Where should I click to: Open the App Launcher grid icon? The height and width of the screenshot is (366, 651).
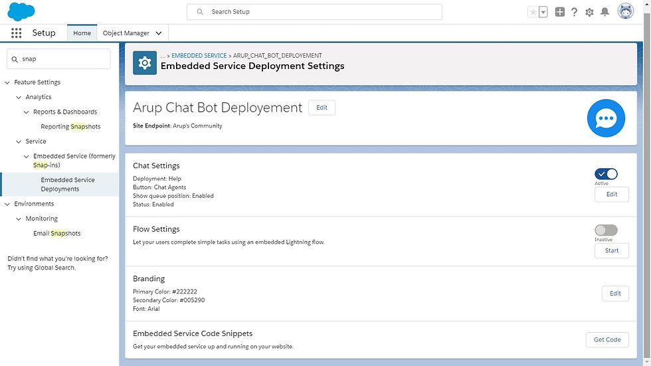[x=16, y=33]
